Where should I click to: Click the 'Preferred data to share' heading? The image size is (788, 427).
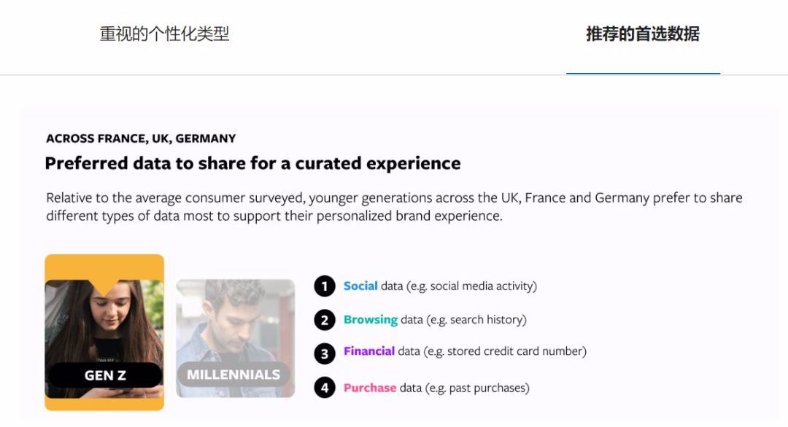(252, 163)
